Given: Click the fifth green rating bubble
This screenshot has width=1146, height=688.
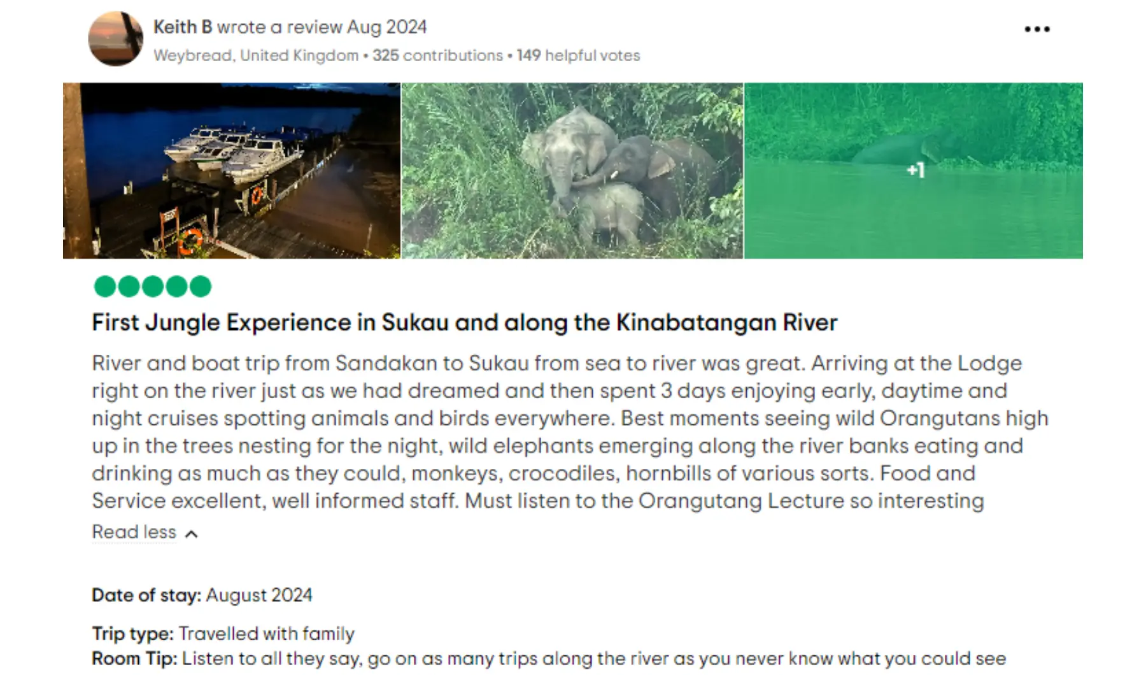Looking at the screenshot, I should 200,287.
